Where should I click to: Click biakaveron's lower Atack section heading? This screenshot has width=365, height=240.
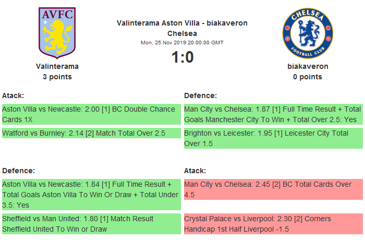point(196,171)
